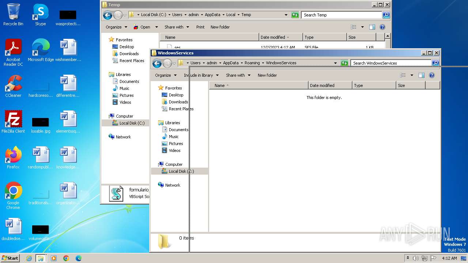Click AppData breadcrumb in WindowsServices address bar
Image resolution: width=468 pixels, height=263 pixels.
click(x=231, y=63)
